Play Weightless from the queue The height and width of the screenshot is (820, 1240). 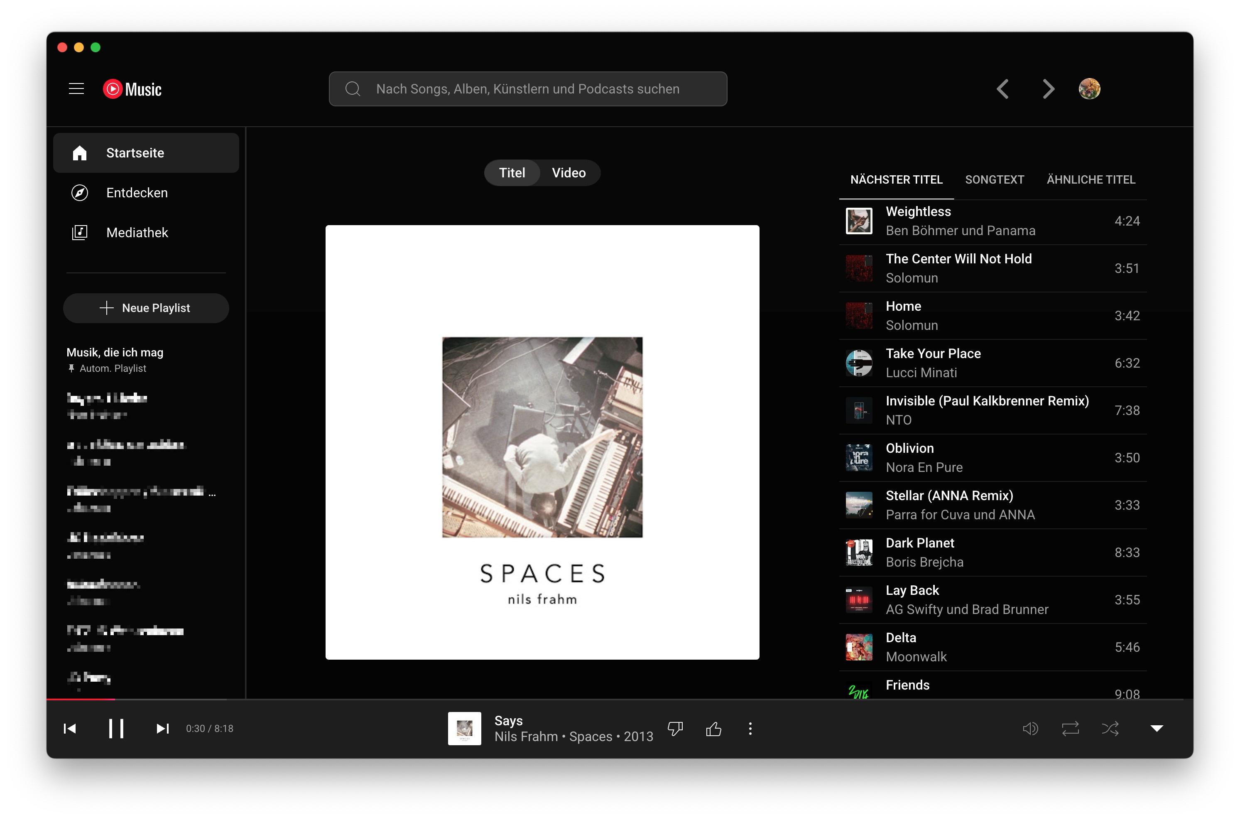(993, 221)
